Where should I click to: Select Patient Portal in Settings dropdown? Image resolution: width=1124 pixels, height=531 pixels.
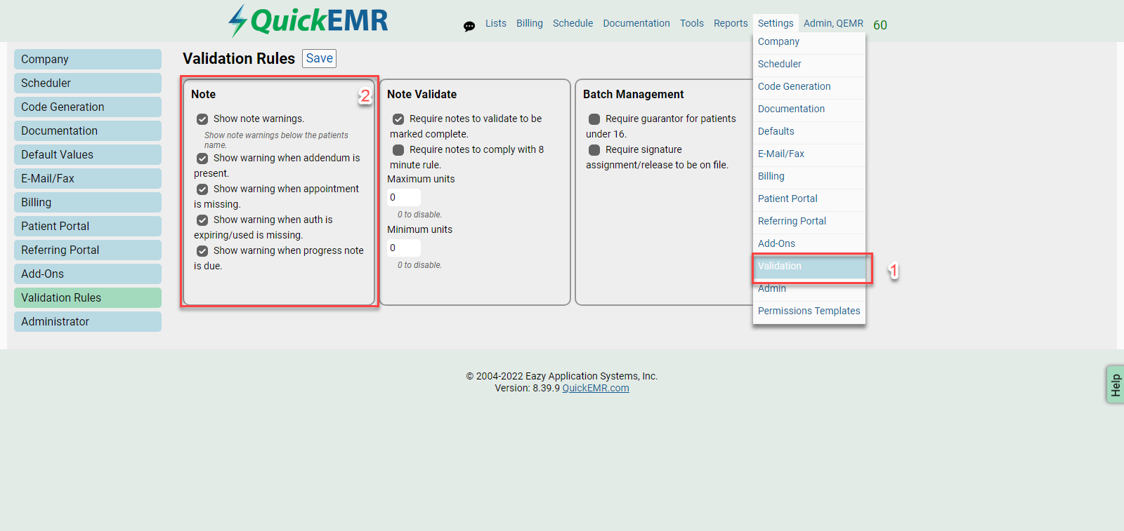click(809, 199)
